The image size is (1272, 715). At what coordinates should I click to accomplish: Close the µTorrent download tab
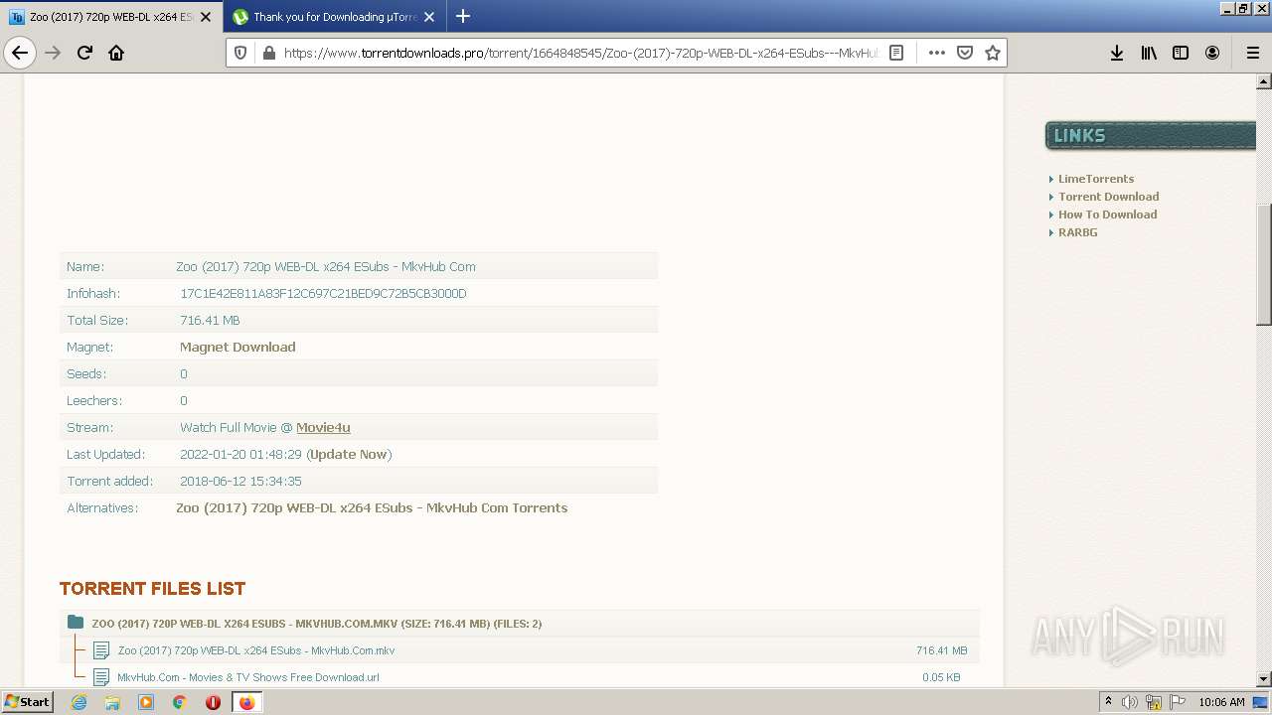point(429,17)
